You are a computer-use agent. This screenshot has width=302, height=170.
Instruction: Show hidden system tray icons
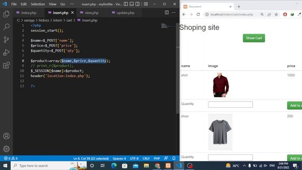pos(244,166)
